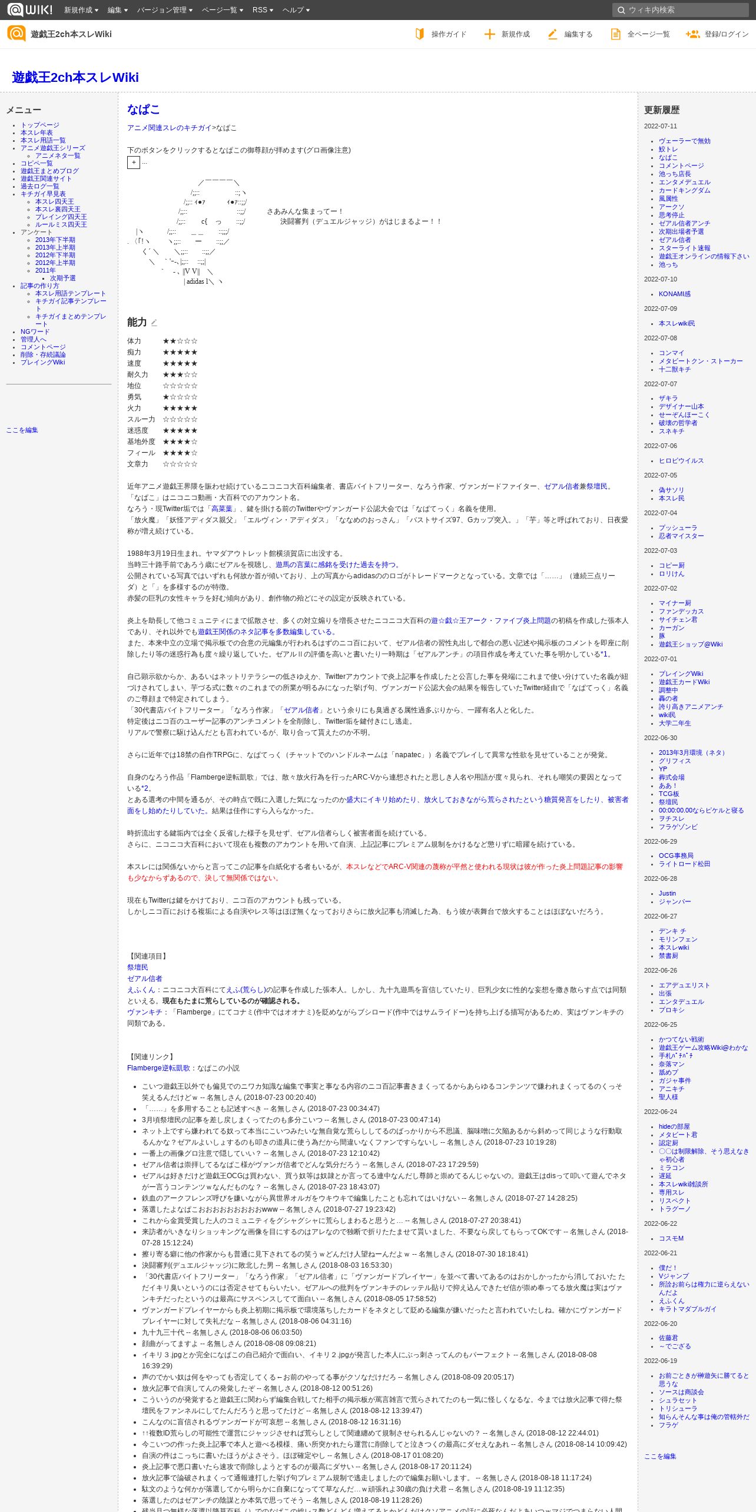Go to アニメ関連スレのキチガイ breadcrumb
The height and width of the screenshot is (1512, 756).
(170, 128)
